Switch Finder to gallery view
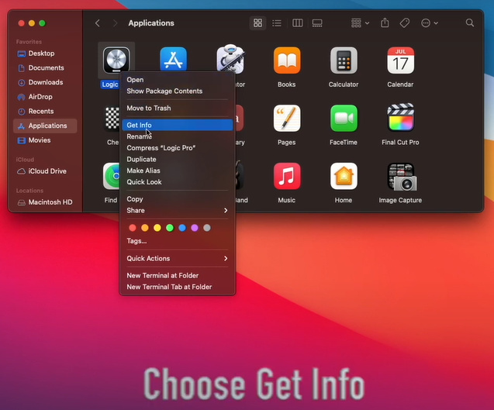 317,23
